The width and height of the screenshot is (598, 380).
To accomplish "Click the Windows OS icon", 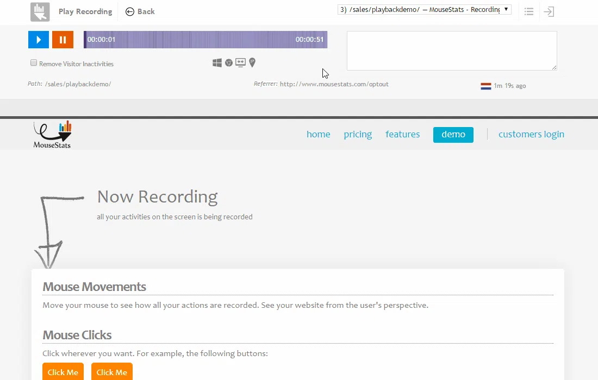I will (217, 63).
